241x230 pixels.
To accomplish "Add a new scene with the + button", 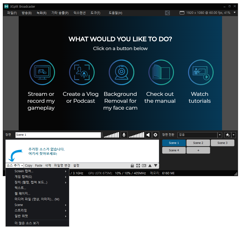I will pos(198,150).
